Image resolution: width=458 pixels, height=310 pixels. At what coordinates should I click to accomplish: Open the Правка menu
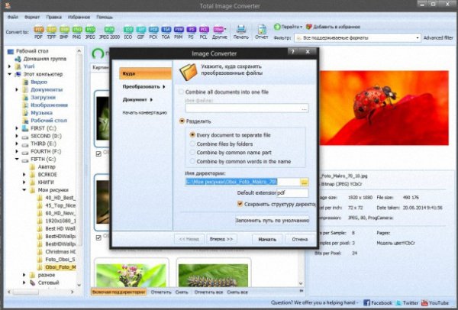53,17
